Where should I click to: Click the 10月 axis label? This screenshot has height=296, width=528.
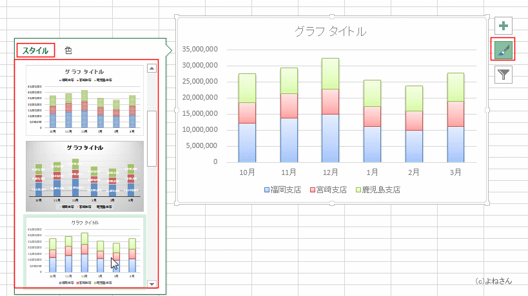coord(247,172)
